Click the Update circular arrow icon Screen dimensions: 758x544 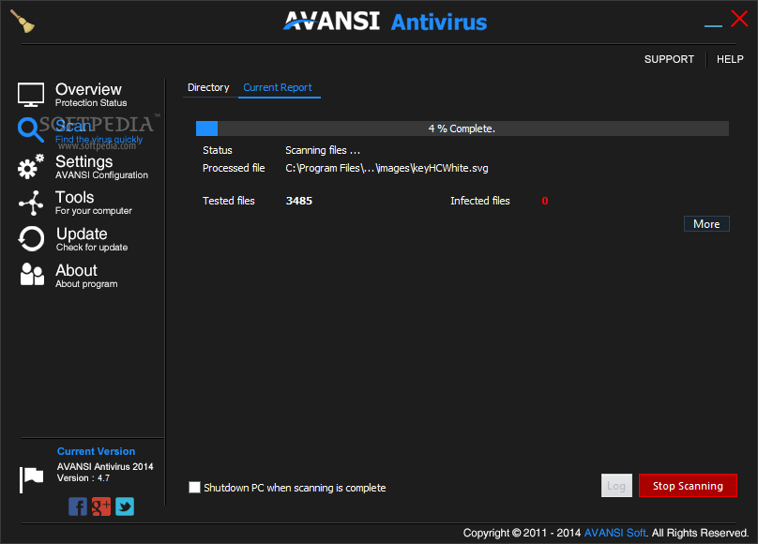(31, 238)
